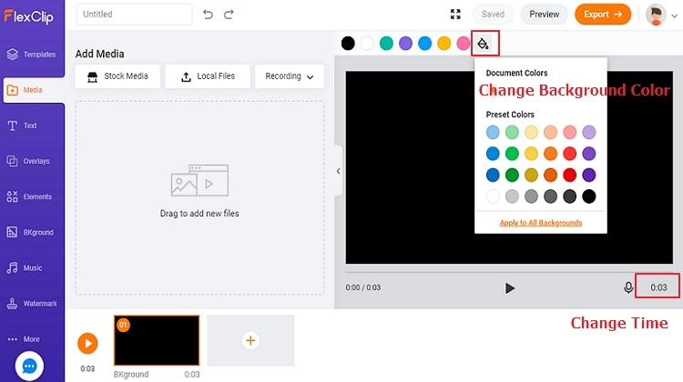Choose the dark green preset in third row

(x=512, y=175)
